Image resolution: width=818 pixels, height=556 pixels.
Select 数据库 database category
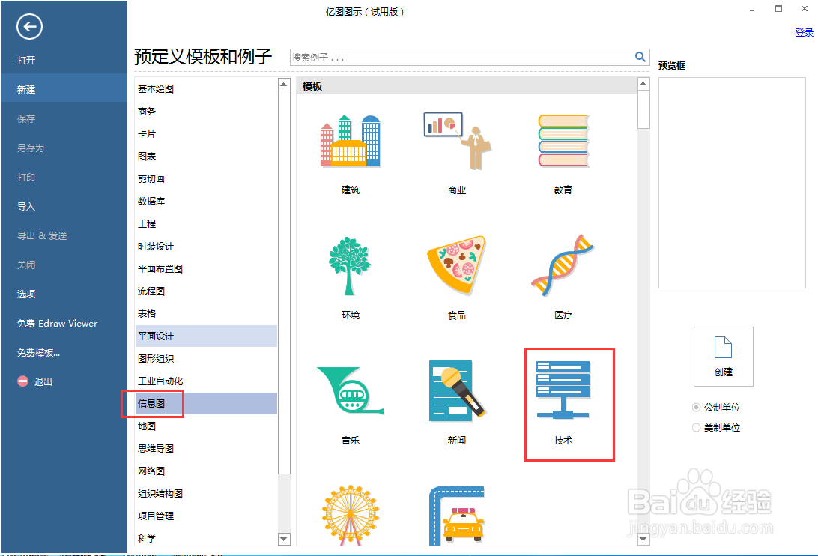(206, 201)
